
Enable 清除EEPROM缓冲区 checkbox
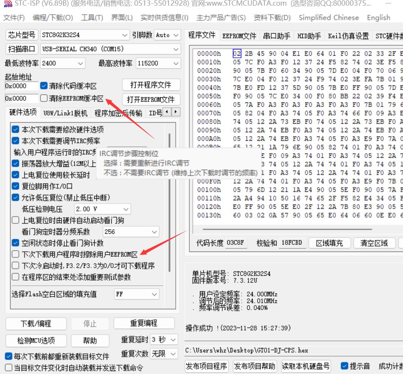(x=44, y=98)
